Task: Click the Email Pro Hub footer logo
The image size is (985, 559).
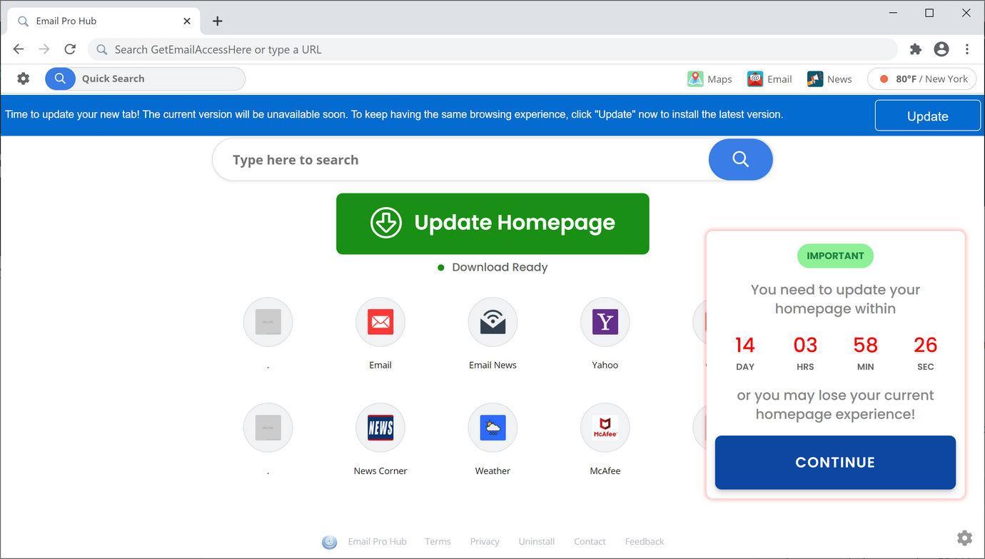Action: (x=330, y=542)
